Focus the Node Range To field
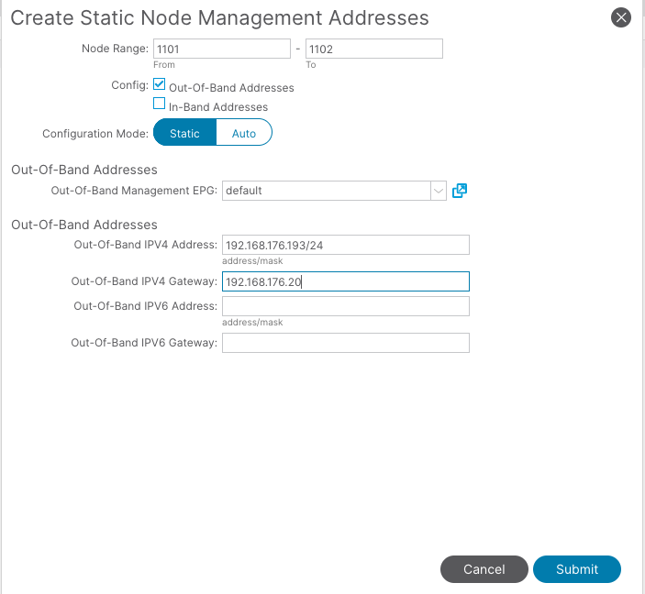This screenshot has height=594, width=645. [x=374, y=49]
